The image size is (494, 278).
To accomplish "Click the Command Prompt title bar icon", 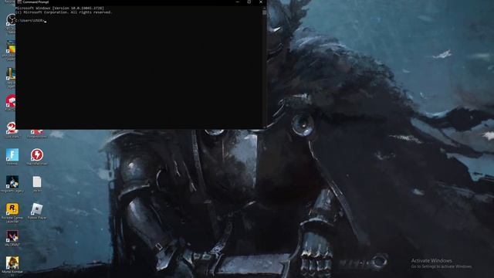I will (x=19, y=2).
